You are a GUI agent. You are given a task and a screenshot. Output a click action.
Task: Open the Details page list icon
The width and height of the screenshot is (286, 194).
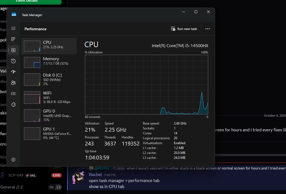(13, 94)
